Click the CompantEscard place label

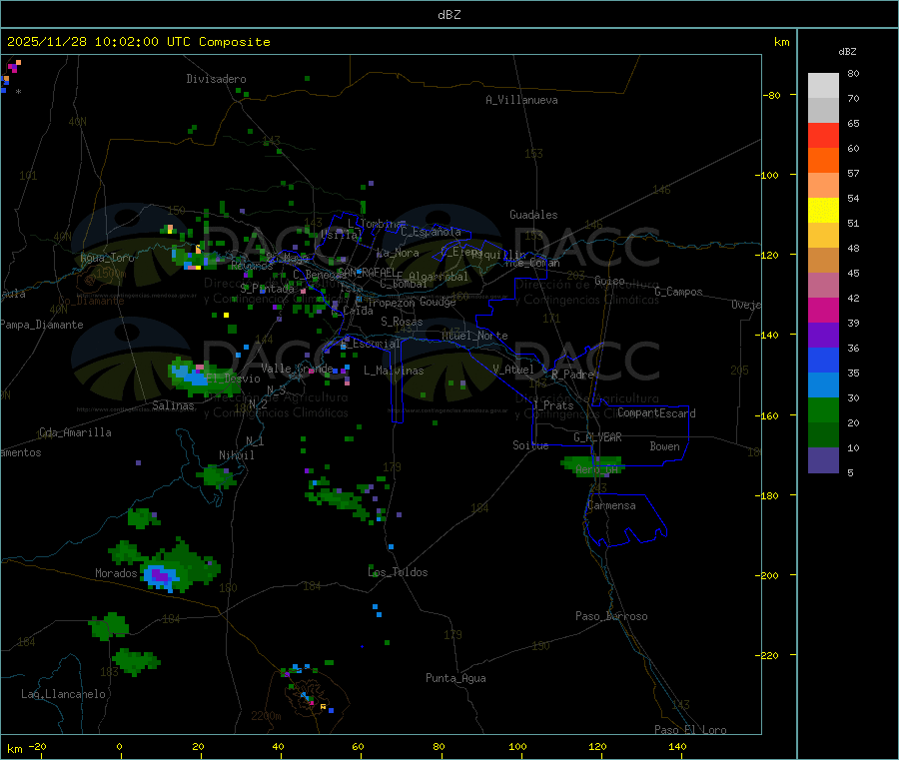click(656, 413)
